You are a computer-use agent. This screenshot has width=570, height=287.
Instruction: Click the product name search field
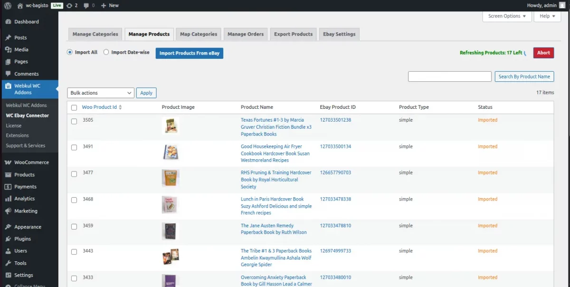(x=449, y=77)
